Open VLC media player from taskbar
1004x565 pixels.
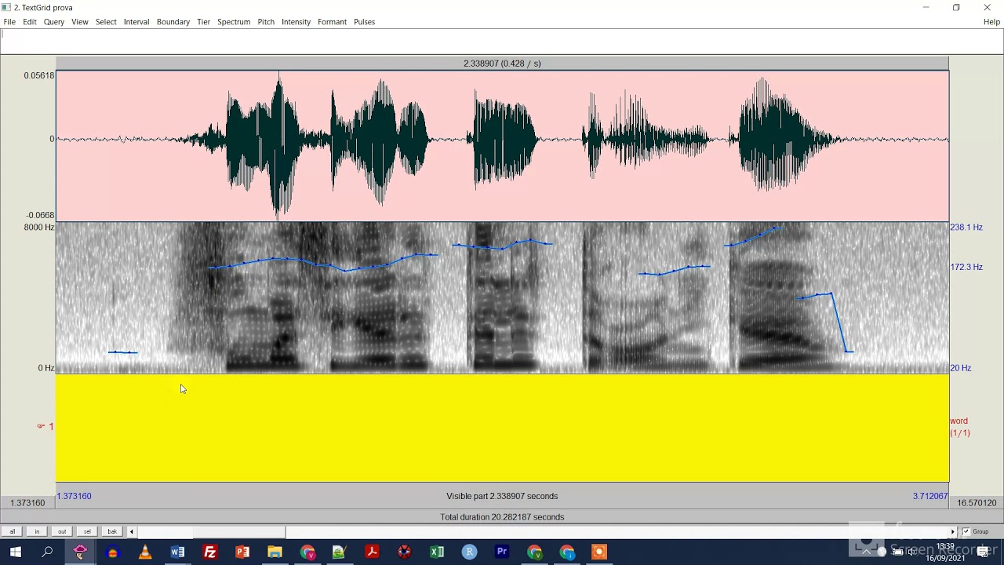coord(145,552)
